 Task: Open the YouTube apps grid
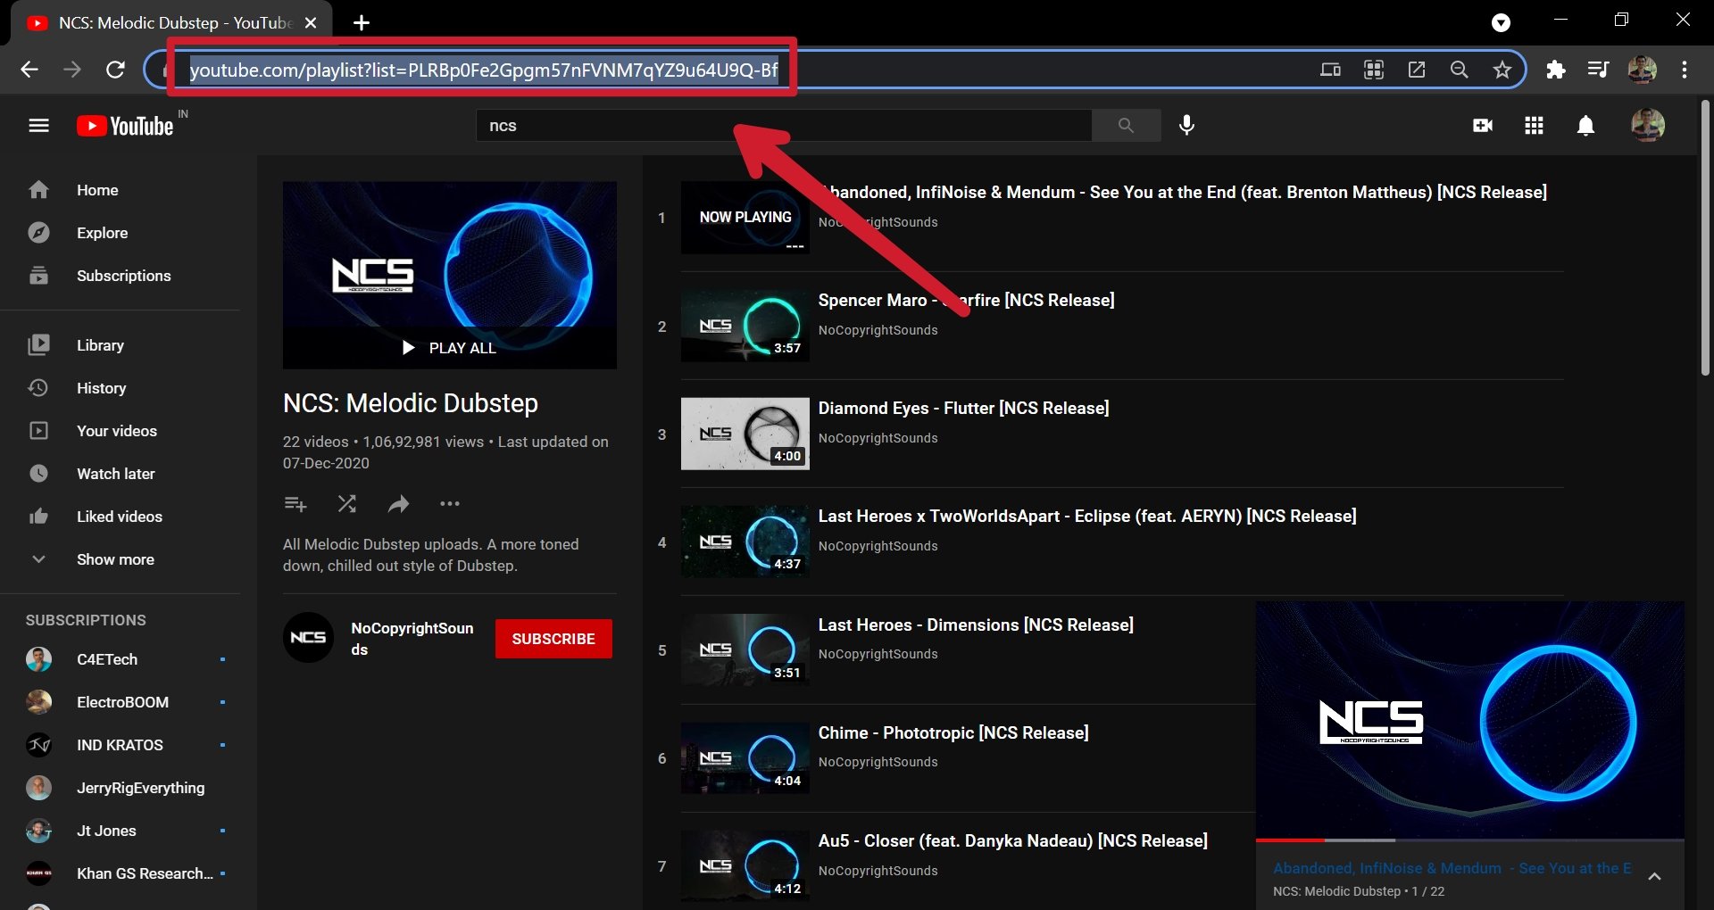(x=1534, y=126)
